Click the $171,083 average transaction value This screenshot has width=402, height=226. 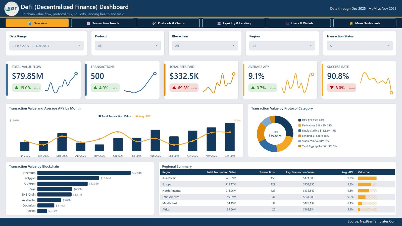pos(309,178)
